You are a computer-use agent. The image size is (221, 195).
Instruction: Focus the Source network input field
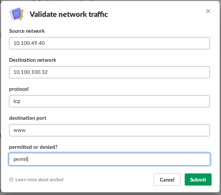pyautogui.click(x=109, y=43)
